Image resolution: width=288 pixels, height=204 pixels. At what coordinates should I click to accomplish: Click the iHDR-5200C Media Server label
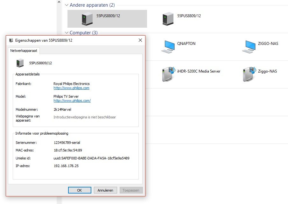point(199,71)
